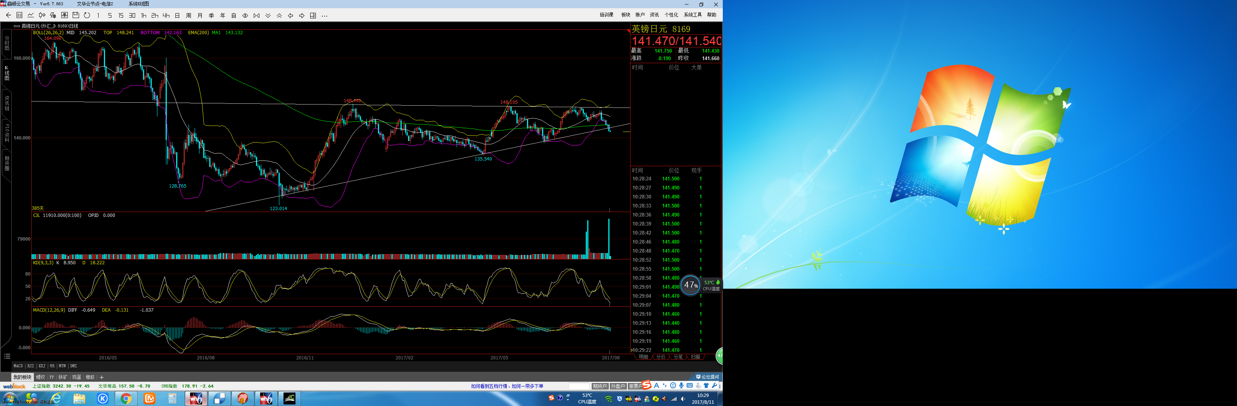Open the 培训课 menu
Viewport: 1237px width, 406px height.
coord(606,15)
